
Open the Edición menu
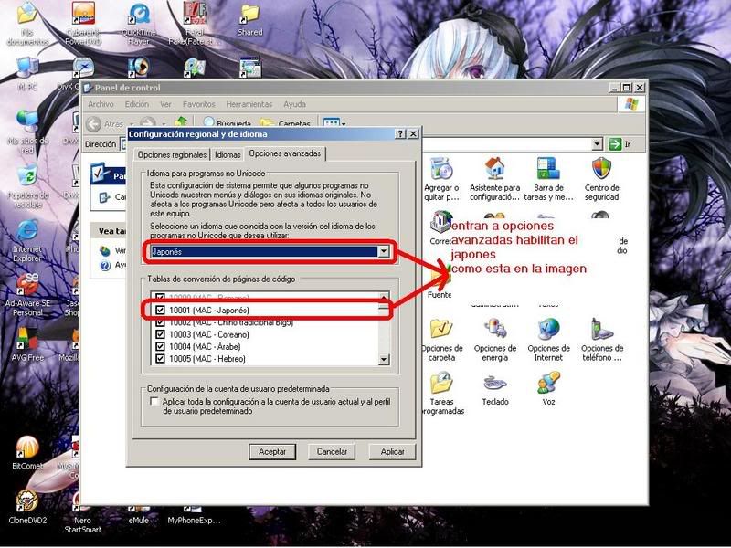(136, 104)
